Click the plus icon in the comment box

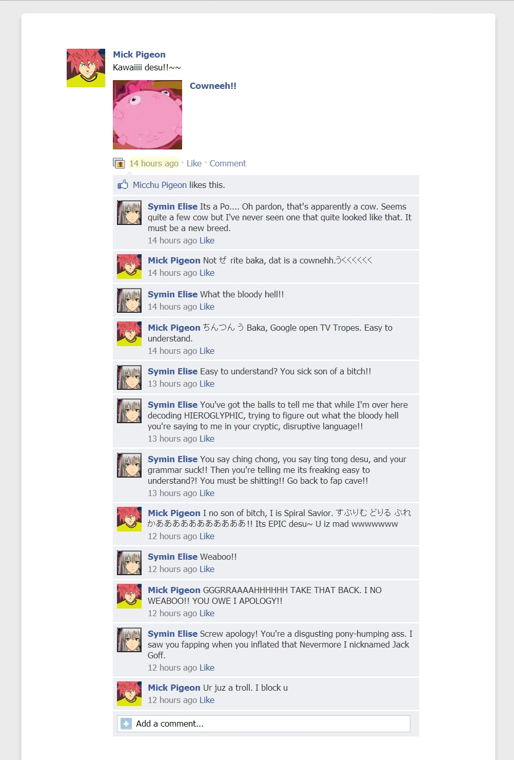click(126, 724)
